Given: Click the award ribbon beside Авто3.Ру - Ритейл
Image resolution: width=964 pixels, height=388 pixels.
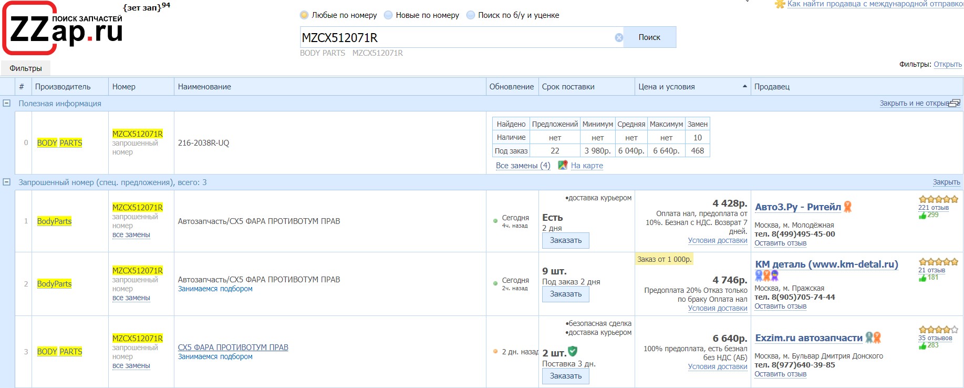Looking at the screenshot, I should point(847,207).
